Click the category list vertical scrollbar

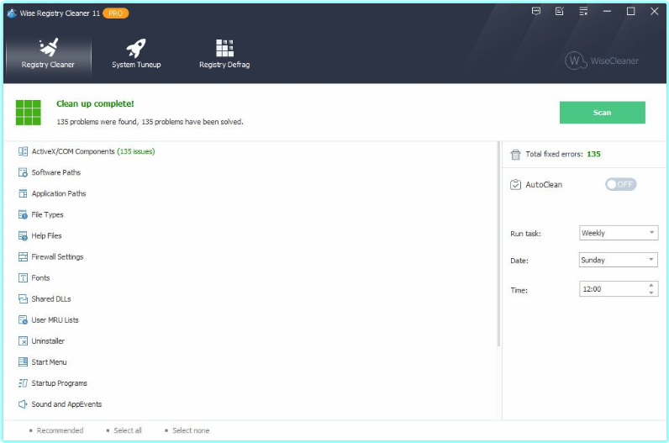pos(498,244)
